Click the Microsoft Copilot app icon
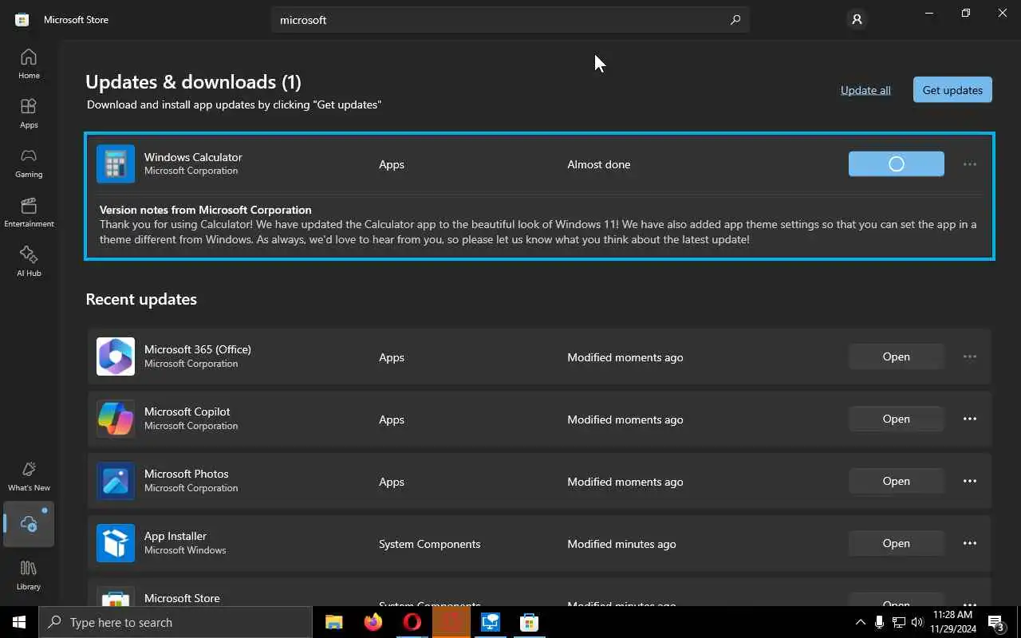The height and width of the screenshot is (638, 1021). pyautogui.click(x=116, y=419)
